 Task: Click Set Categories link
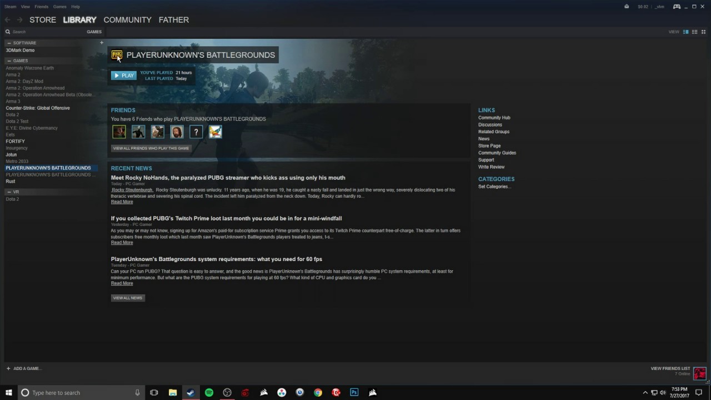coord(494,187)
